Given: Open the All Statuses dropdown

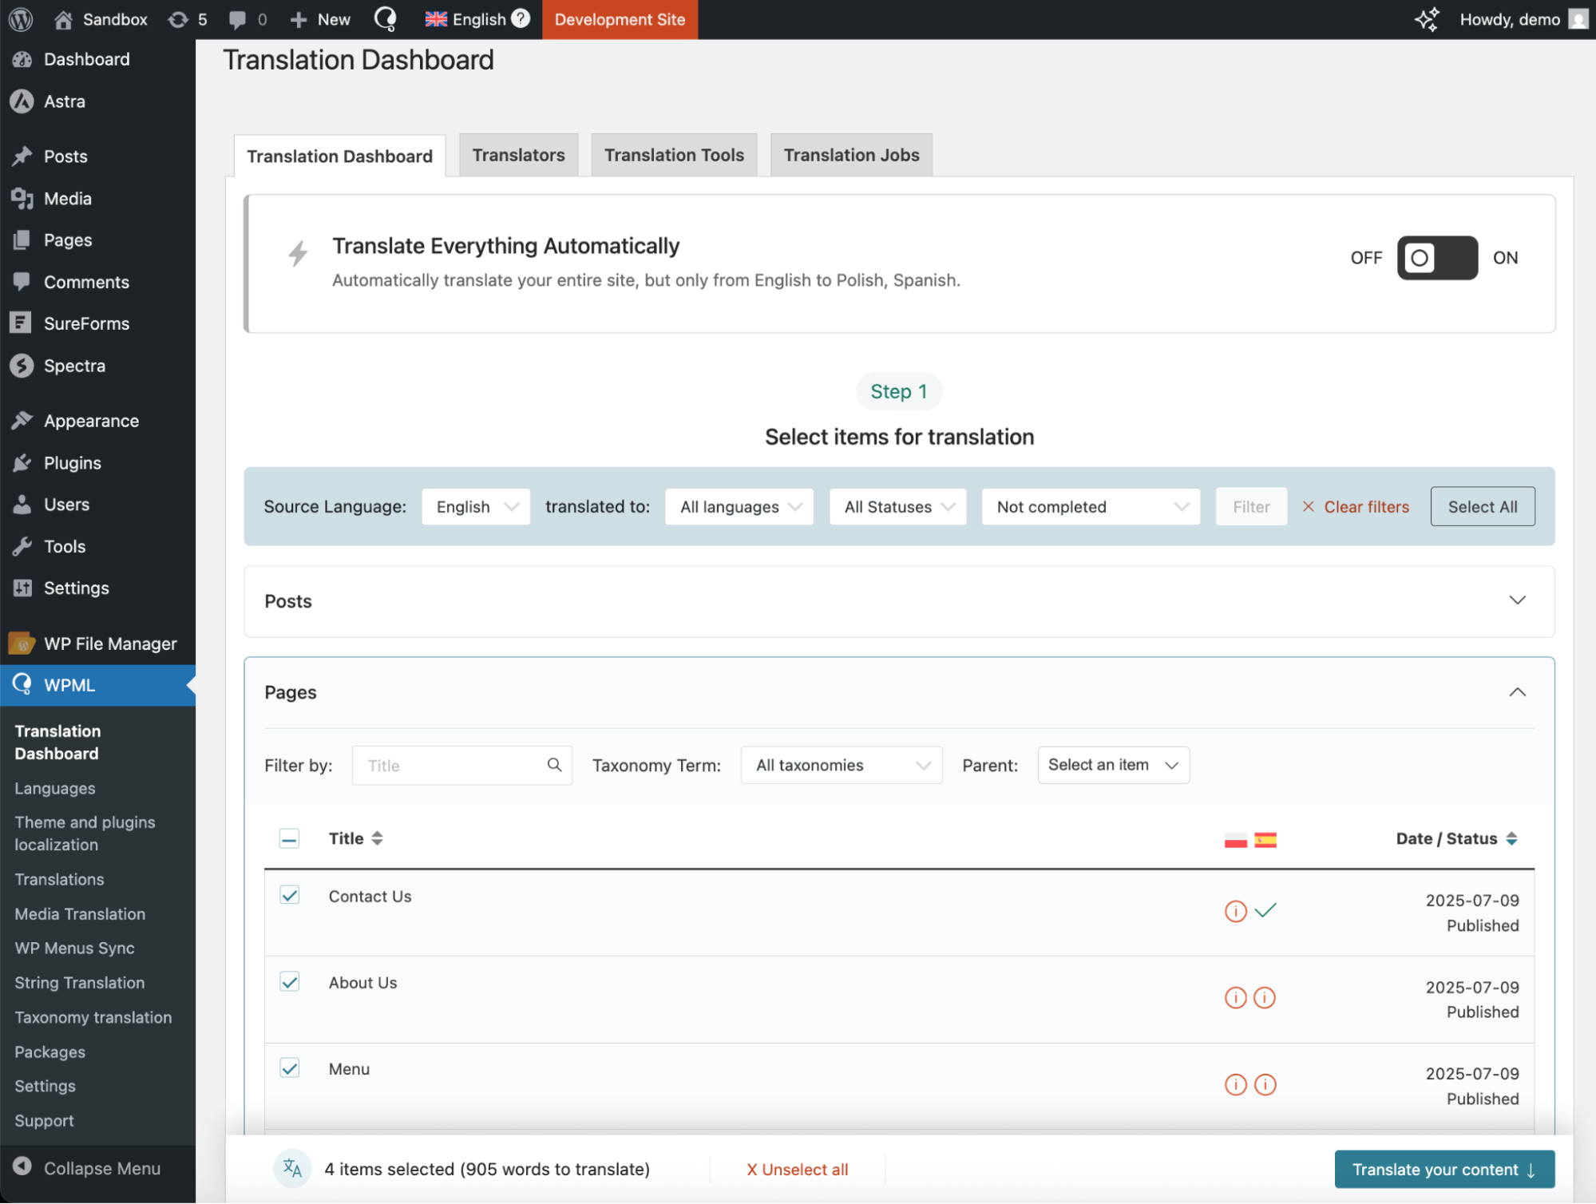Looking at the screenshot, I should click(x=898, y=507).
